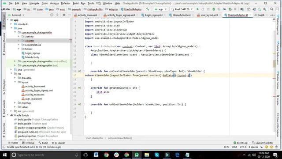Click the Task View icon on the taskbar

86,155
